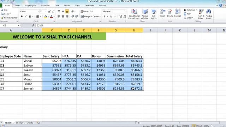Click the Copy button
This screenshot has width=226, height=127.
6,14
